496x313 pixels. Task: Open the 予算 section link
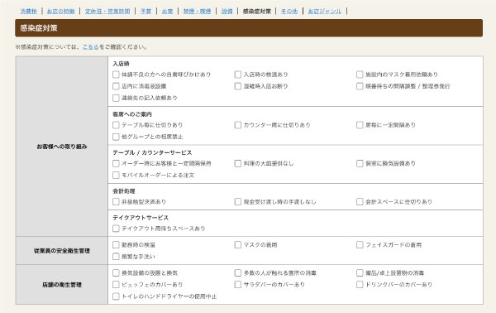pyautogui.click(x=145, y=11)
